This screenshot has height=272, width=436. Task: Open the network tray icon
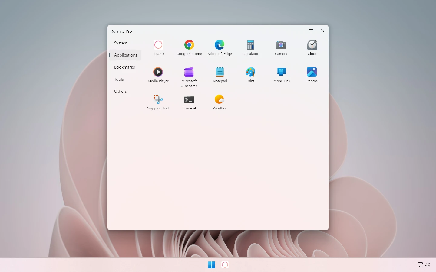(x=420, y=265)
